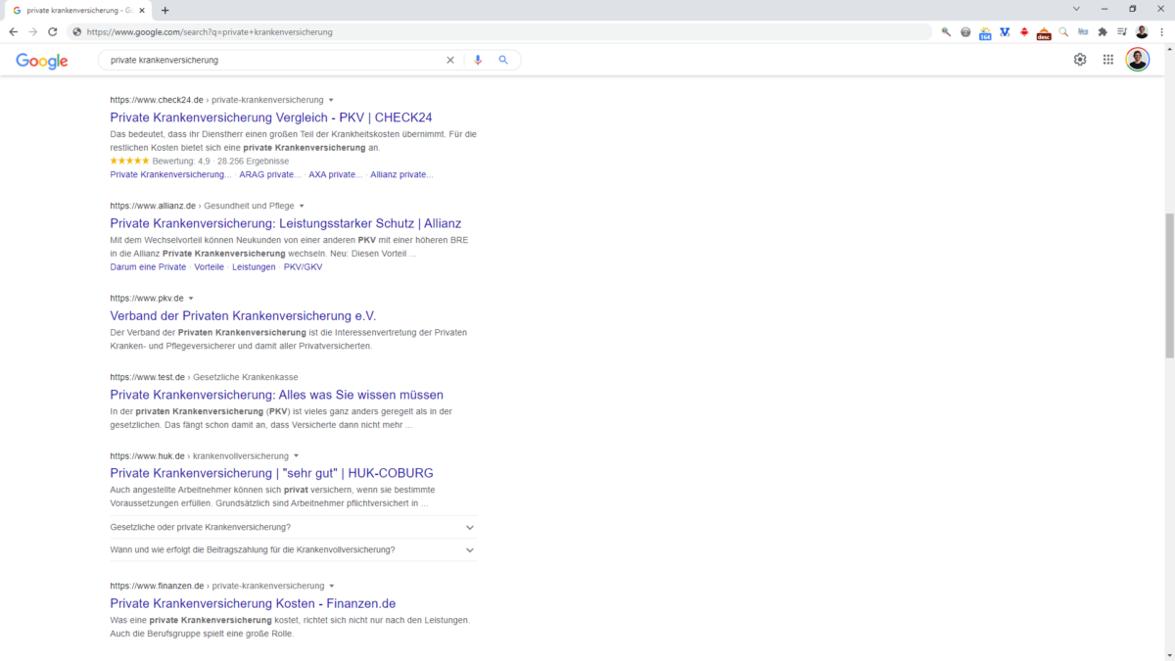Image resolution: width=1175 pixels, height=661 pixels.
Task: Open the Chrome profile avatar in toolbar
Action: click(x=1142, y=32)
